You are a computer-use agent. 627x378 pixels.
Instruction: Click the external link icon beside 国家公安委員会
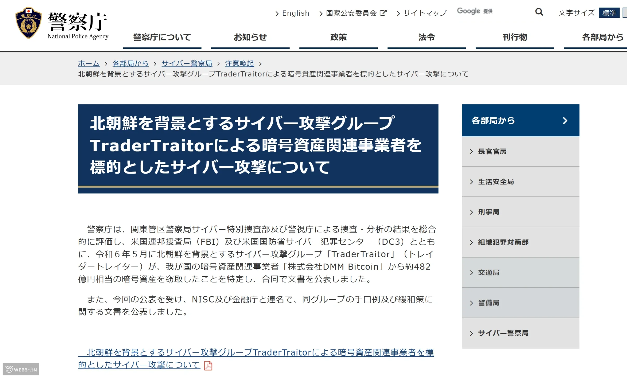[x=384, y=12]
